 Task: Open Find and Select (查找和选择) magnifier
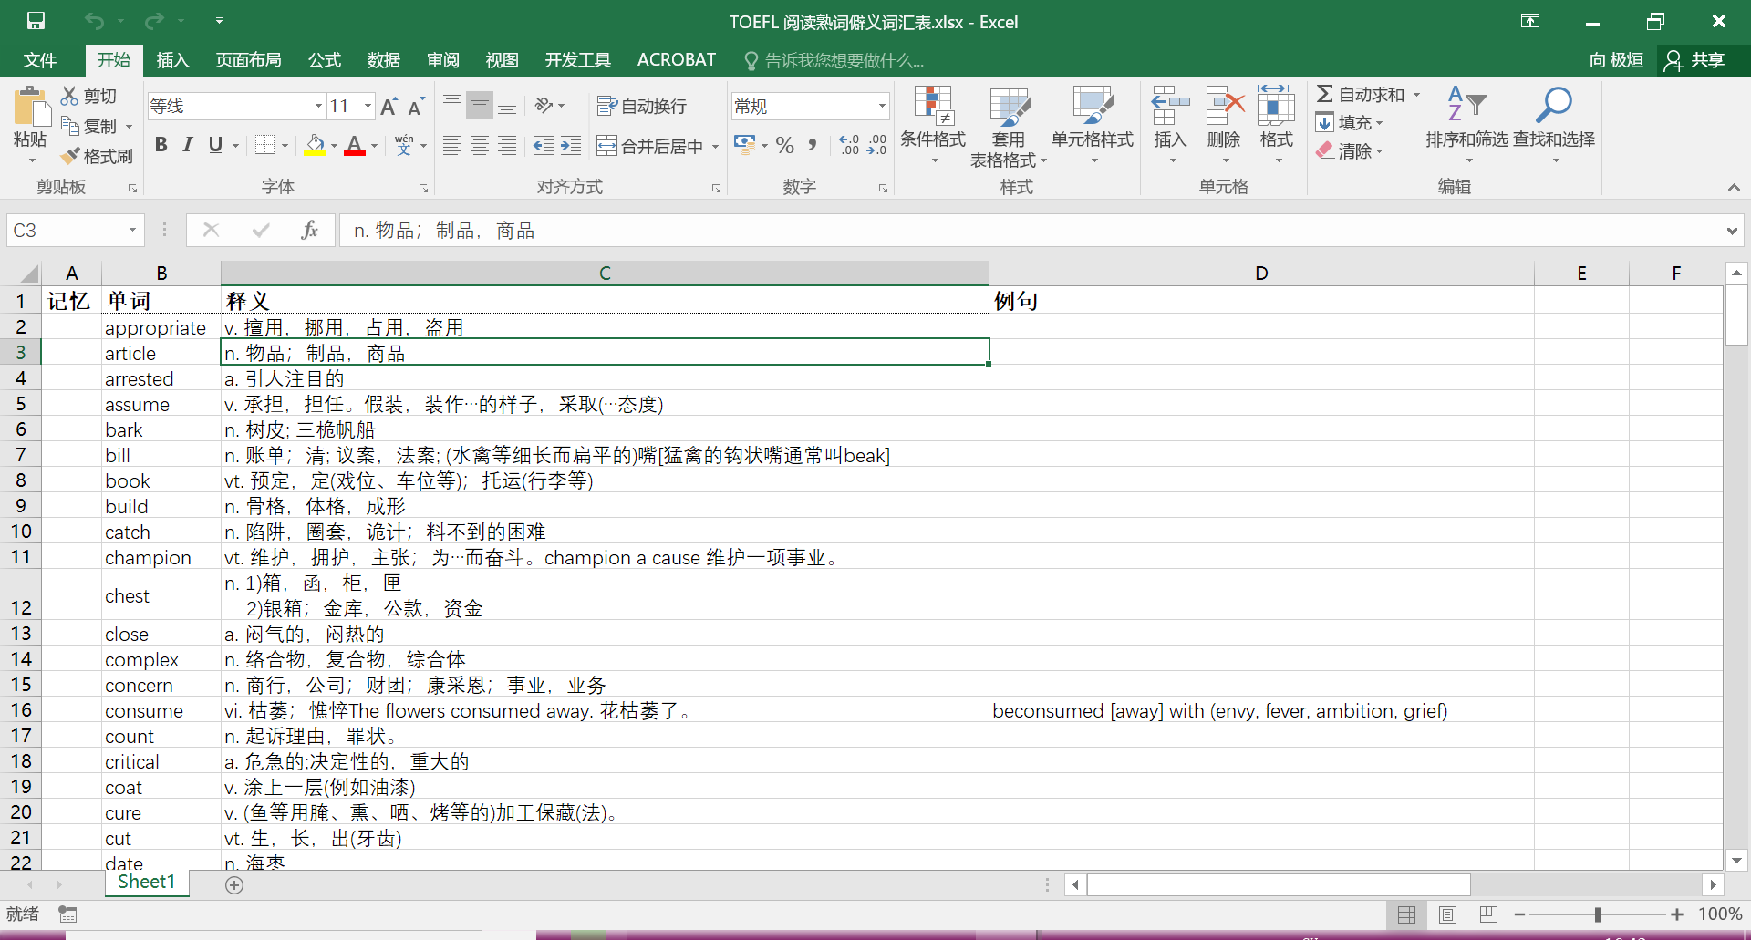point(1554,126)
